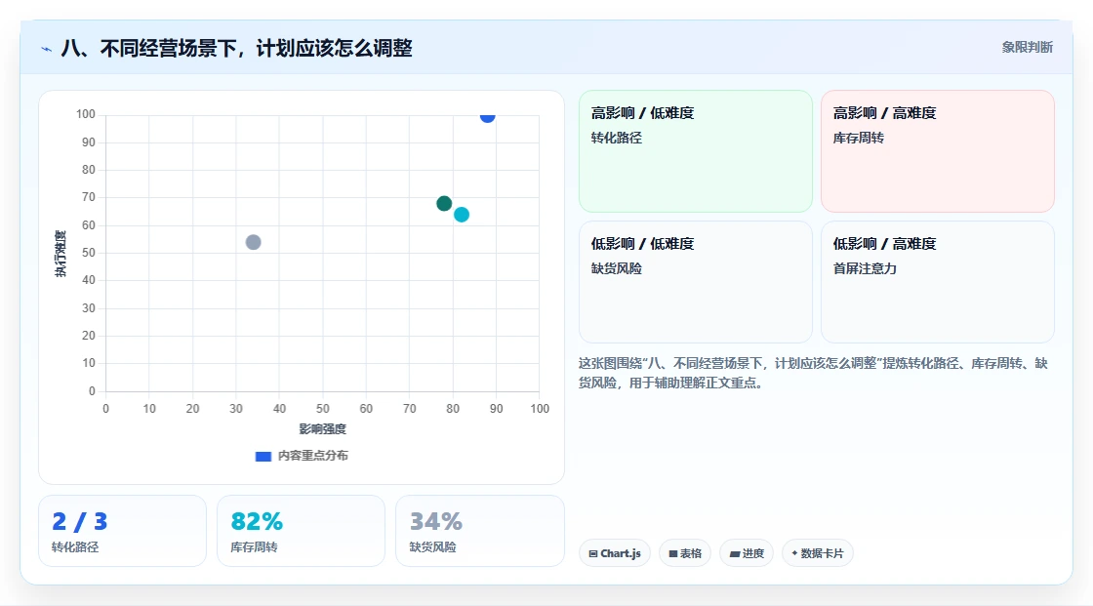The width and height of the screenshot is (1093, 606).
Task: Select the 进度 tag chip
Action: click(746, 553)
